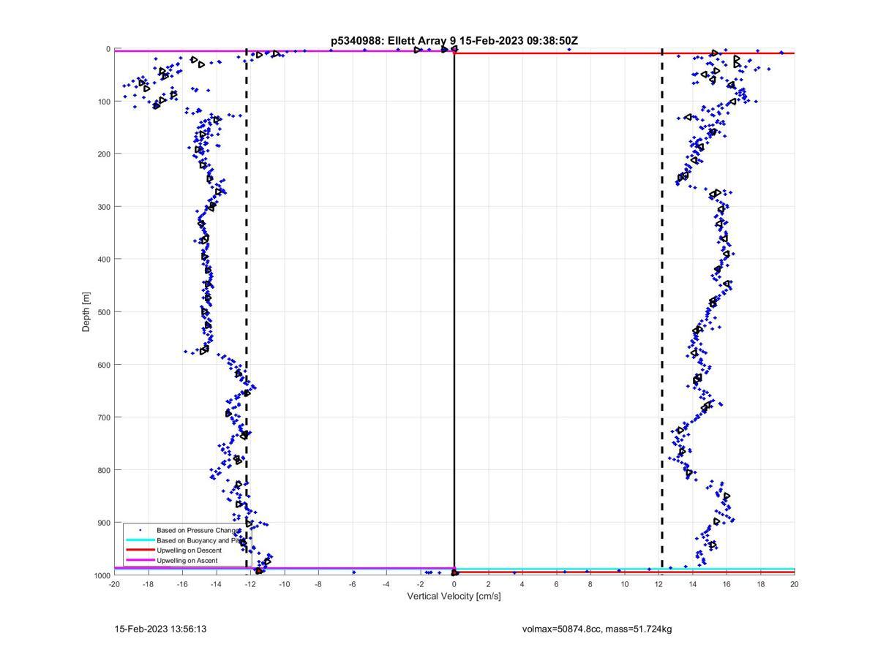Click velocity axis tick label '10'
The width and height of the screenshot is (878, 647).
624,584
